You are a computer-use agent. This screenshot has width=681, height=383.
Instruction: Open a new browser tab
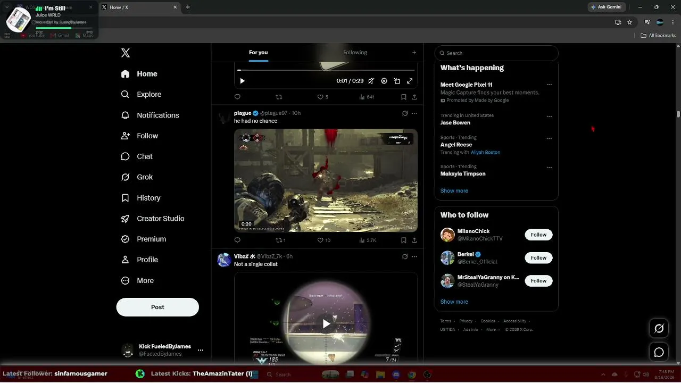coord(188,7)
